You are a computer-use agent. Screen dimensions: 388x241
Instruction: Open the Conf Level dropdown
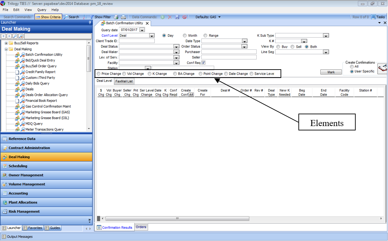pyautogui.click(x=152, y=36)
